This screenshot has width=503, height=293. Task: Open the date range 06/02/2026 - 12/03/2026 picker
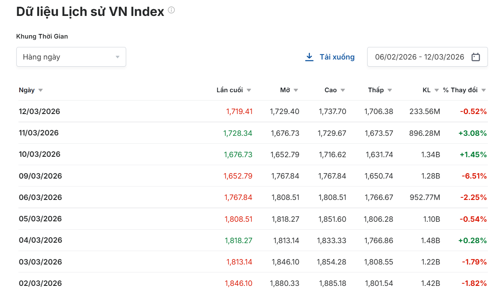point(420,57)
